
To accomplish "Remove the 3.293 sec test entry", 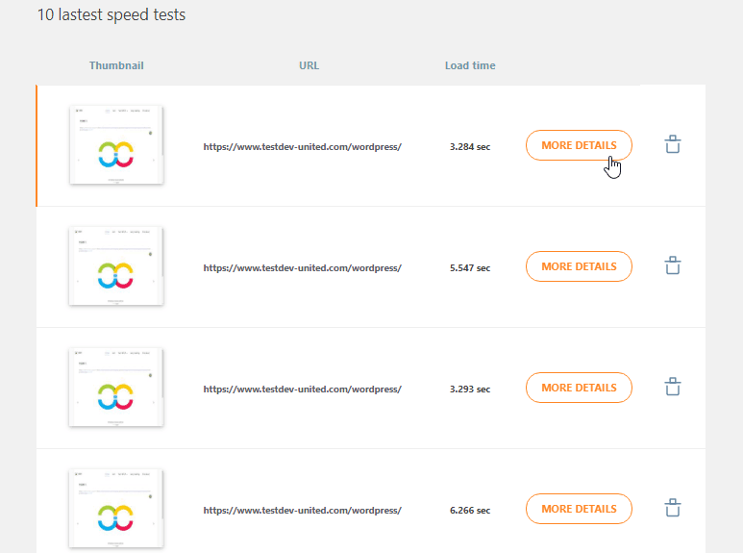I will click(x=673, y=388).
